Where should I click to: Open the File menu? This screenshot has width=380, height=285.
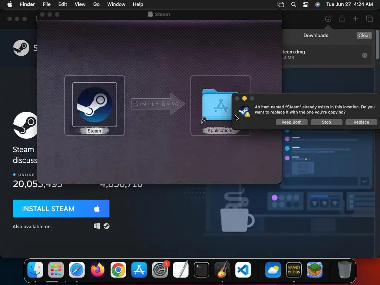[x=46, y=4]
